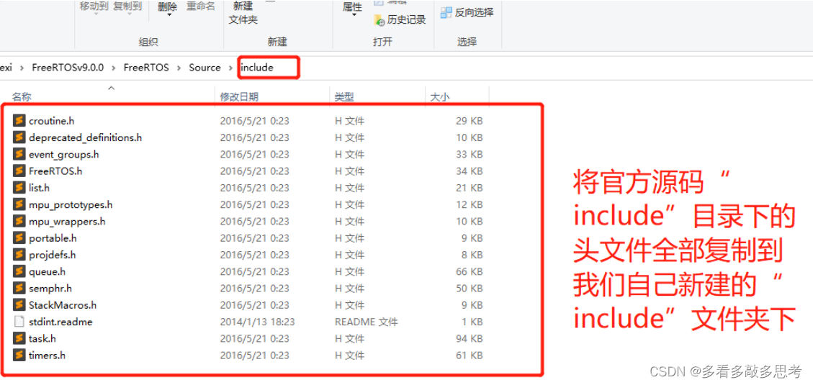Select the stdint.readme document icon
This screenshot has width=813, height=385.
(x=19, y=322)
